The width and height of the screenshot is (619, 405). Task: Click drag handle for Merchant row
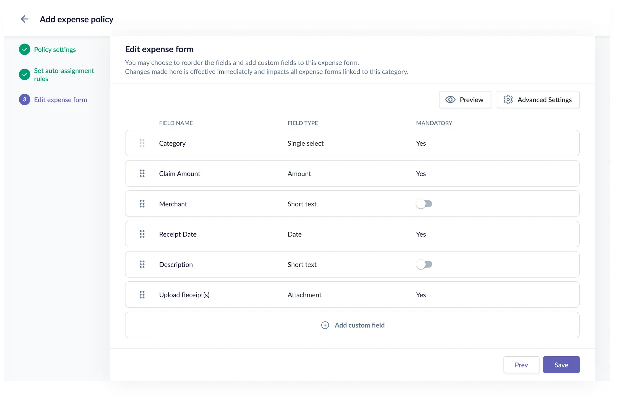click(x=142, y=204)
